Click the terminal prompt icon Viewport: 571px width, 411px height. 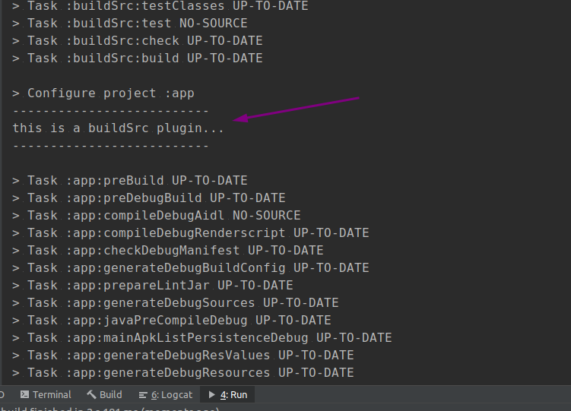[x=25, y=394]
